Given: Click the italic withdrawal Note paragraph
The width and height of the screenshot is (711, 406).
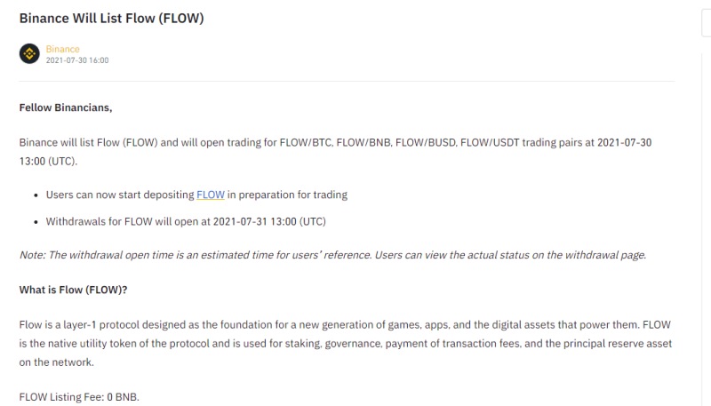Looking at the screenshot, I should pyautogui.click(x=332, y=255).
